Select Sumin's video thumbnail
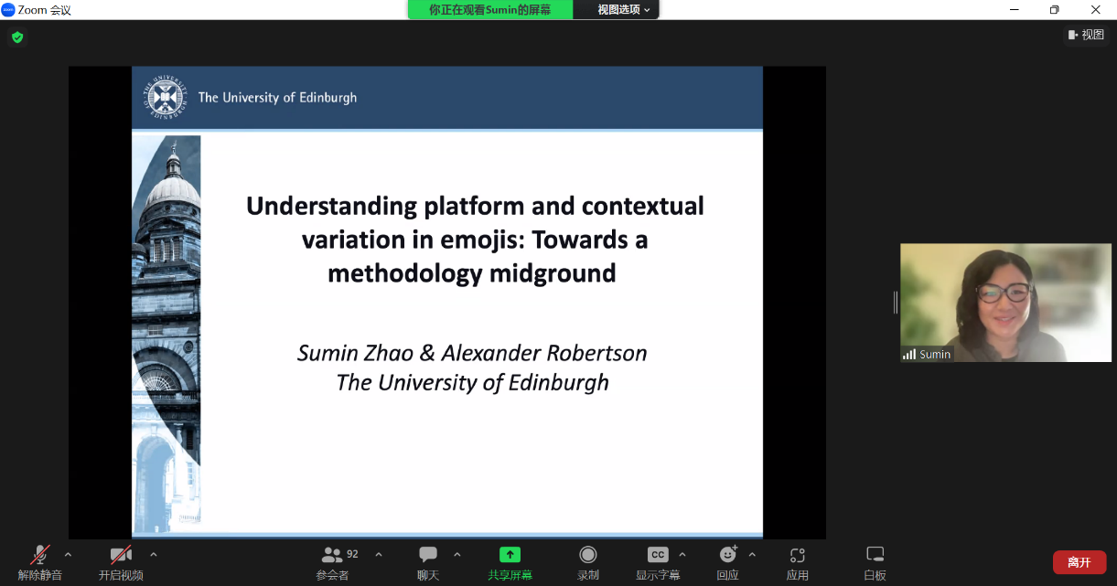Viewport: 1117px width, 586px height. [x=1005, y=303]
